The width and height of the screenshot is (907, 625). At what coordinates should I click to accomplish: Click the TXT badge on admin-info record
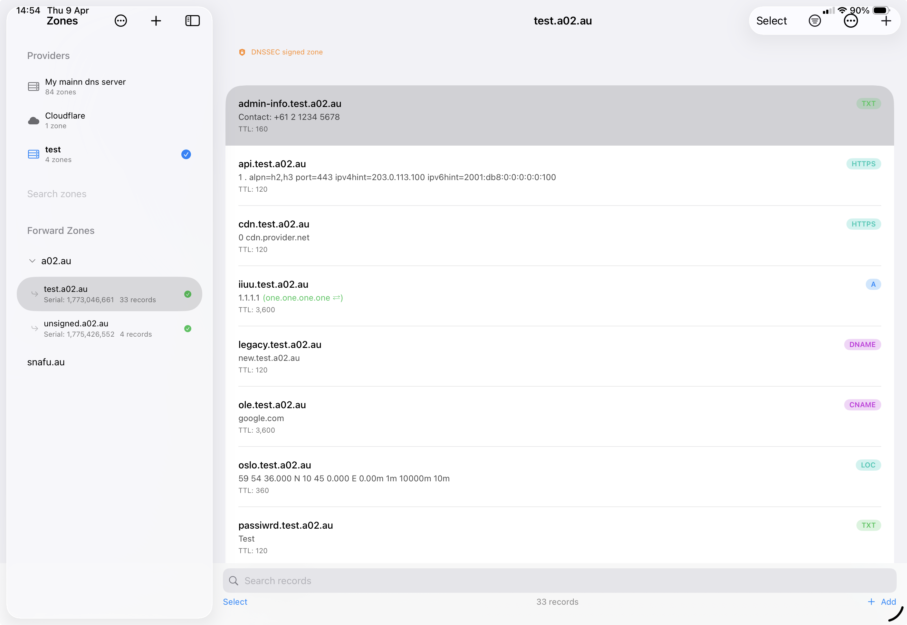click(x=868, y=103)
